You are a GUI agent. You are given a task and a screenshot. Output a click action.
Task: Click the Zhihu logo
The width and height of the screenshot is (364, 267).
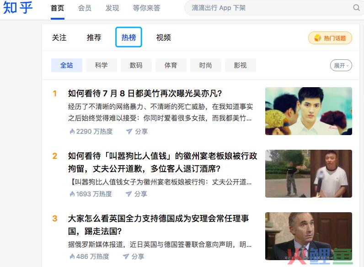pos(18,7)
